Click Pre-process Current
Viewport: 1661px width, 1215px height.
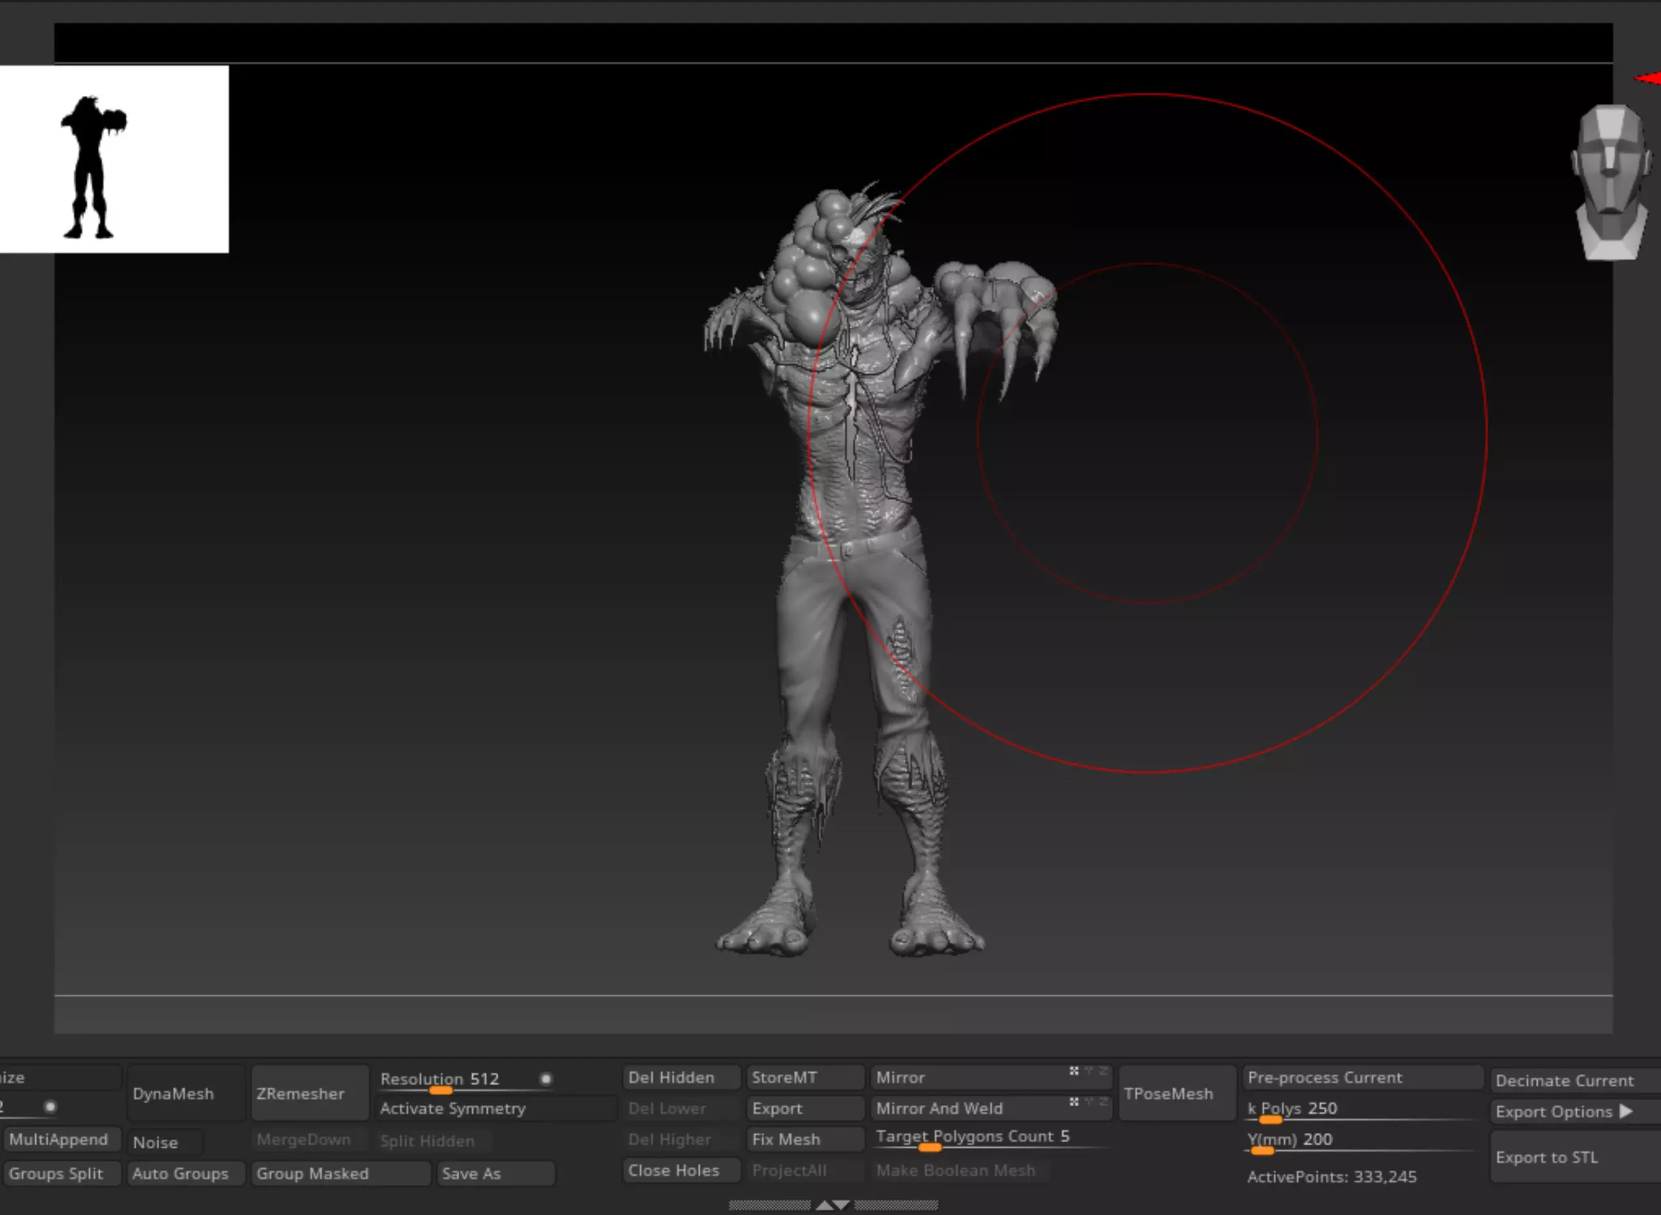tap(1362, 1077)
